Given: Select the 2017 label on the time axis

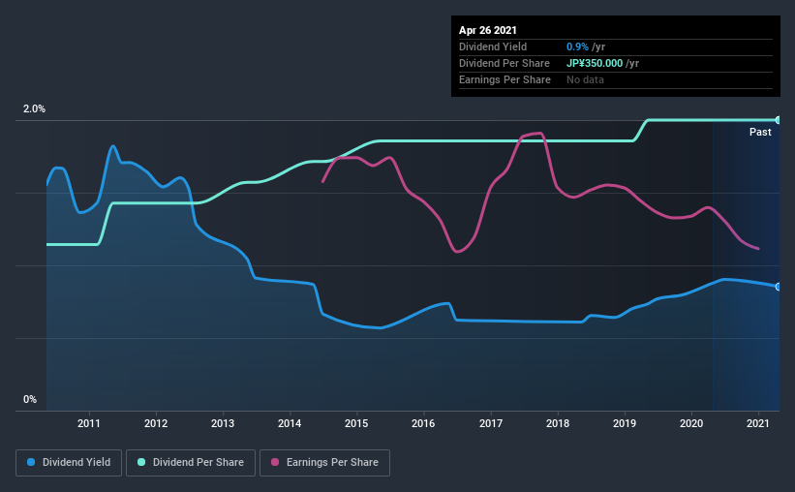Looking at the screenshot, I should pos(491,423).
